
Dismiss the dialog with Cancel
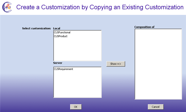pos(155,107)
